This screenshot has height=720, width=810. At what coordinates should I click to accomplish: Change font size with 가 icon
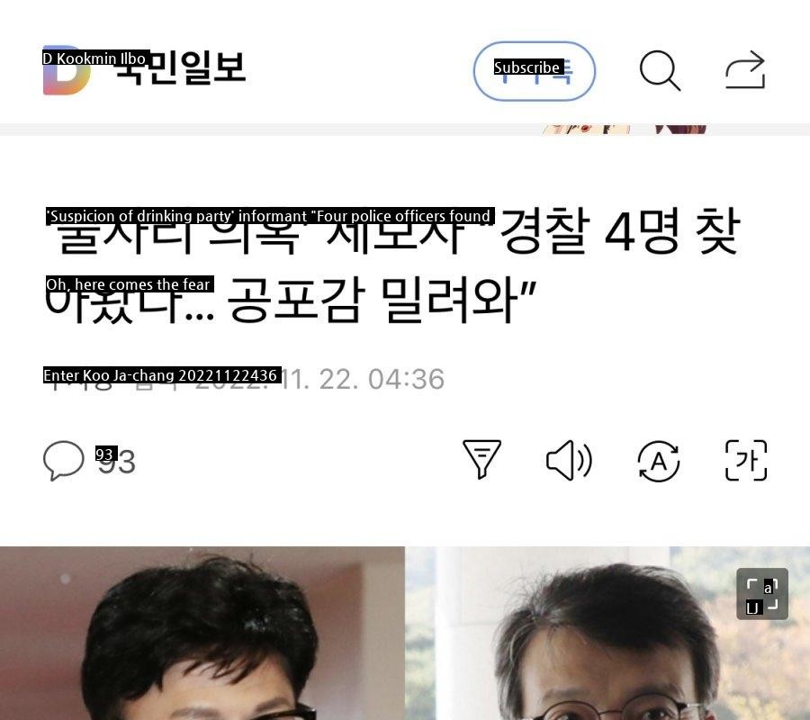pyautogui.click(x=746, y=460)
